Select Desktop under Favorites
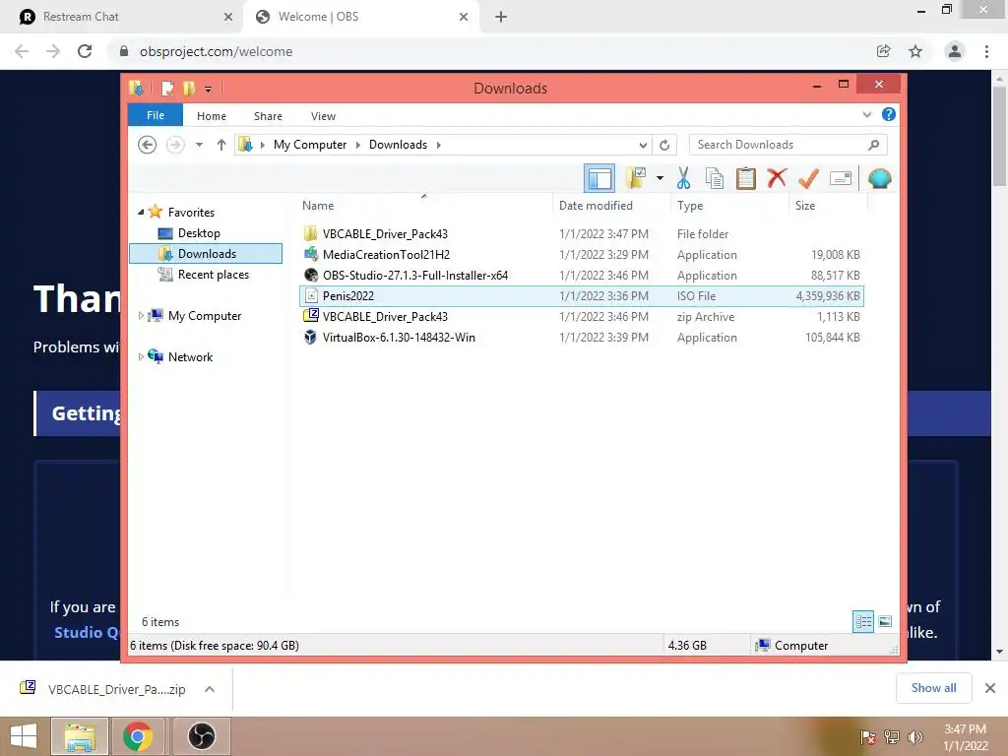 coord(199,232)
